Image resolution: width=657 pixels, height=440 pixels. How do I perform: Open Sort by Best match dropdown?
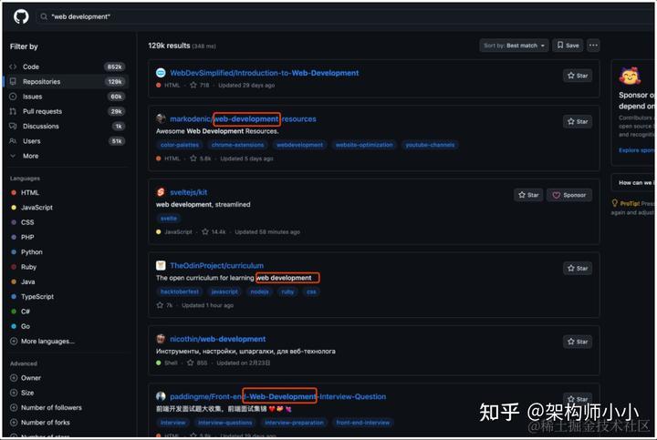[514, 46]
